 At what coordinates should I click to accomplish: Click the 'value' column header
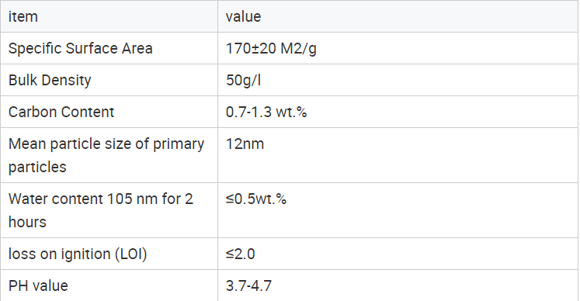pyautogui.click(x=398, y=16)
